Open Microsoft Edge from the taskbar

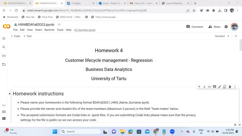pos(130,131)
